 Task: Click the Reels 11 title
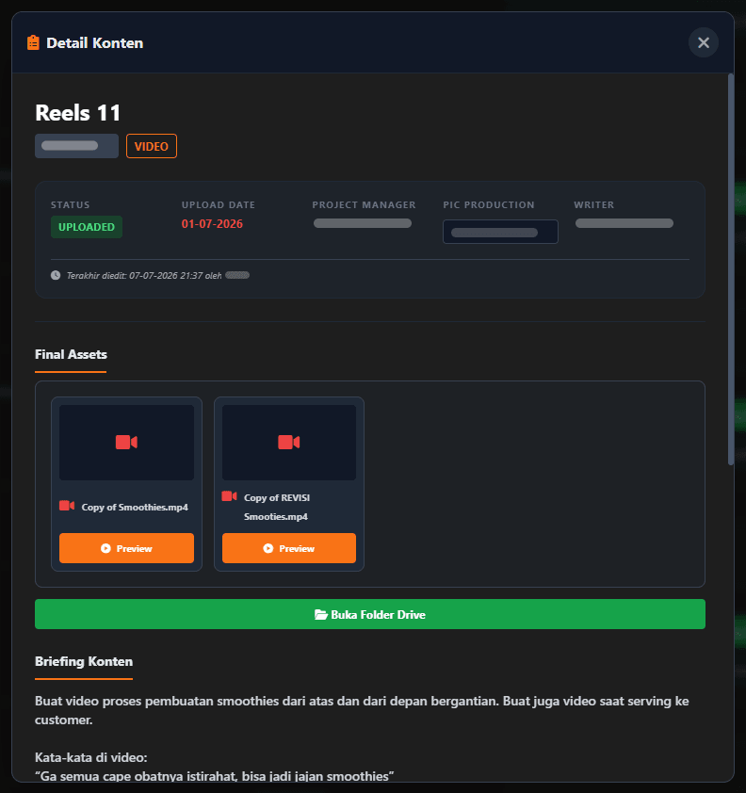(x=78, y=113)
